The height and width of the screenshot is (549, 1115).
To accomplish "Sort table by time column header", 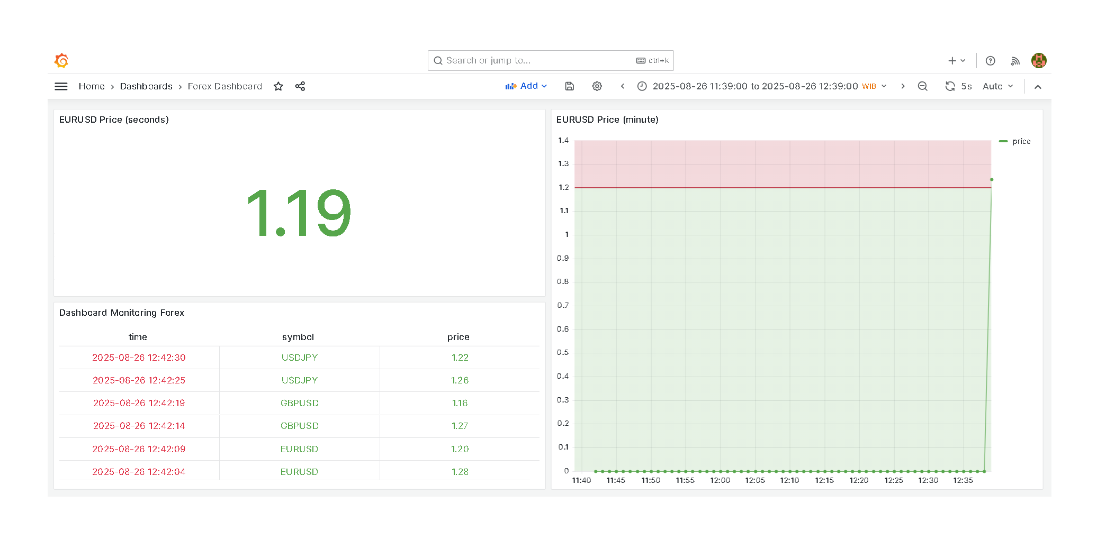I will coord(138,337).
